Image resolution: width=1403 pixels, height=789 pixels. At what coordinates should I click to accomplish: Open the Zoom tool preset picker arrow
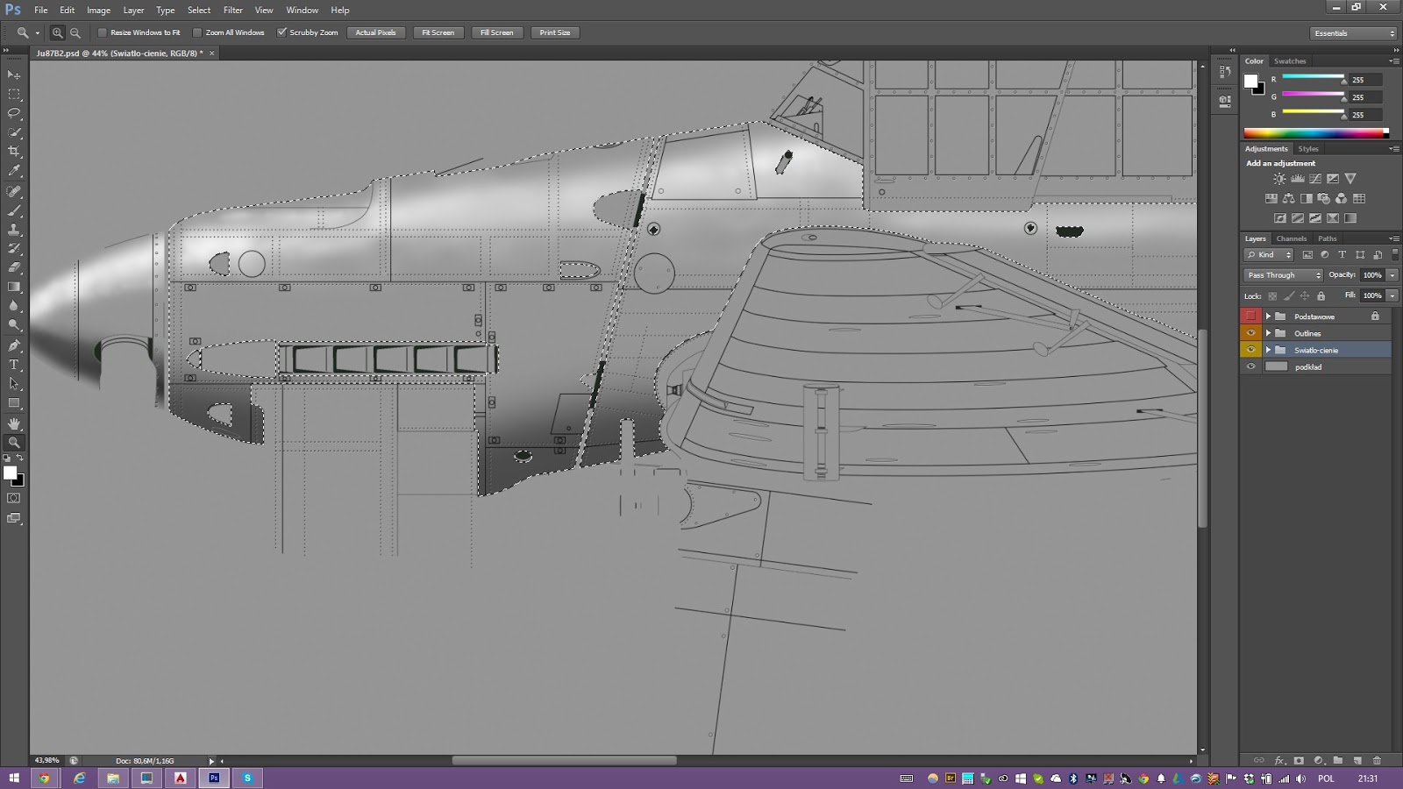(x=37, y=32)
